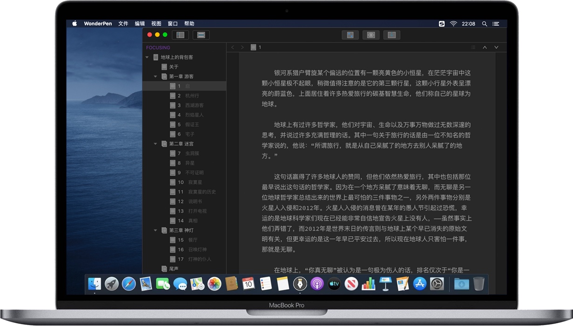
Task: Click the time display in the menu bar
Action: [x=470, y=23]
